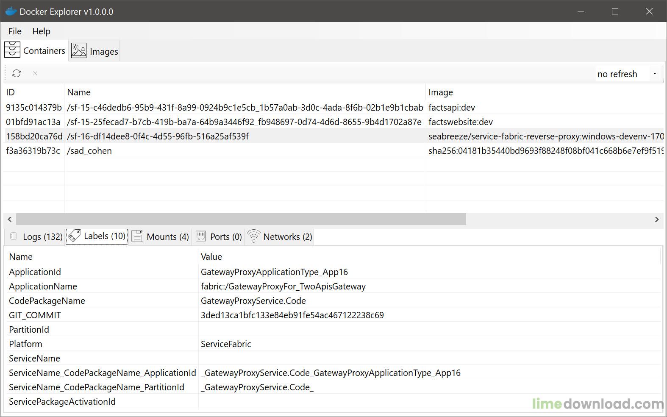Image resolution: width=667 pixels, height=417 pixels.
Task: Click the GIT_COMMIT hash value 3ded13ca1bfc
Action: [292, 315]
